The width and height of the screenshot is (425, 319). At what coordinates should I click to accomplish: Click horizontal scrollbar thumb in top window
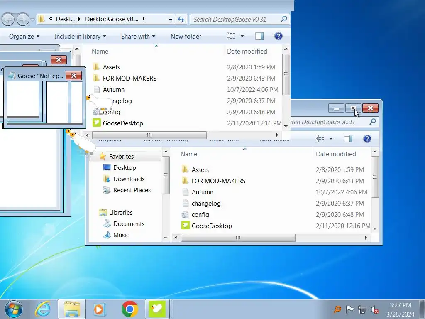point(149,135)
